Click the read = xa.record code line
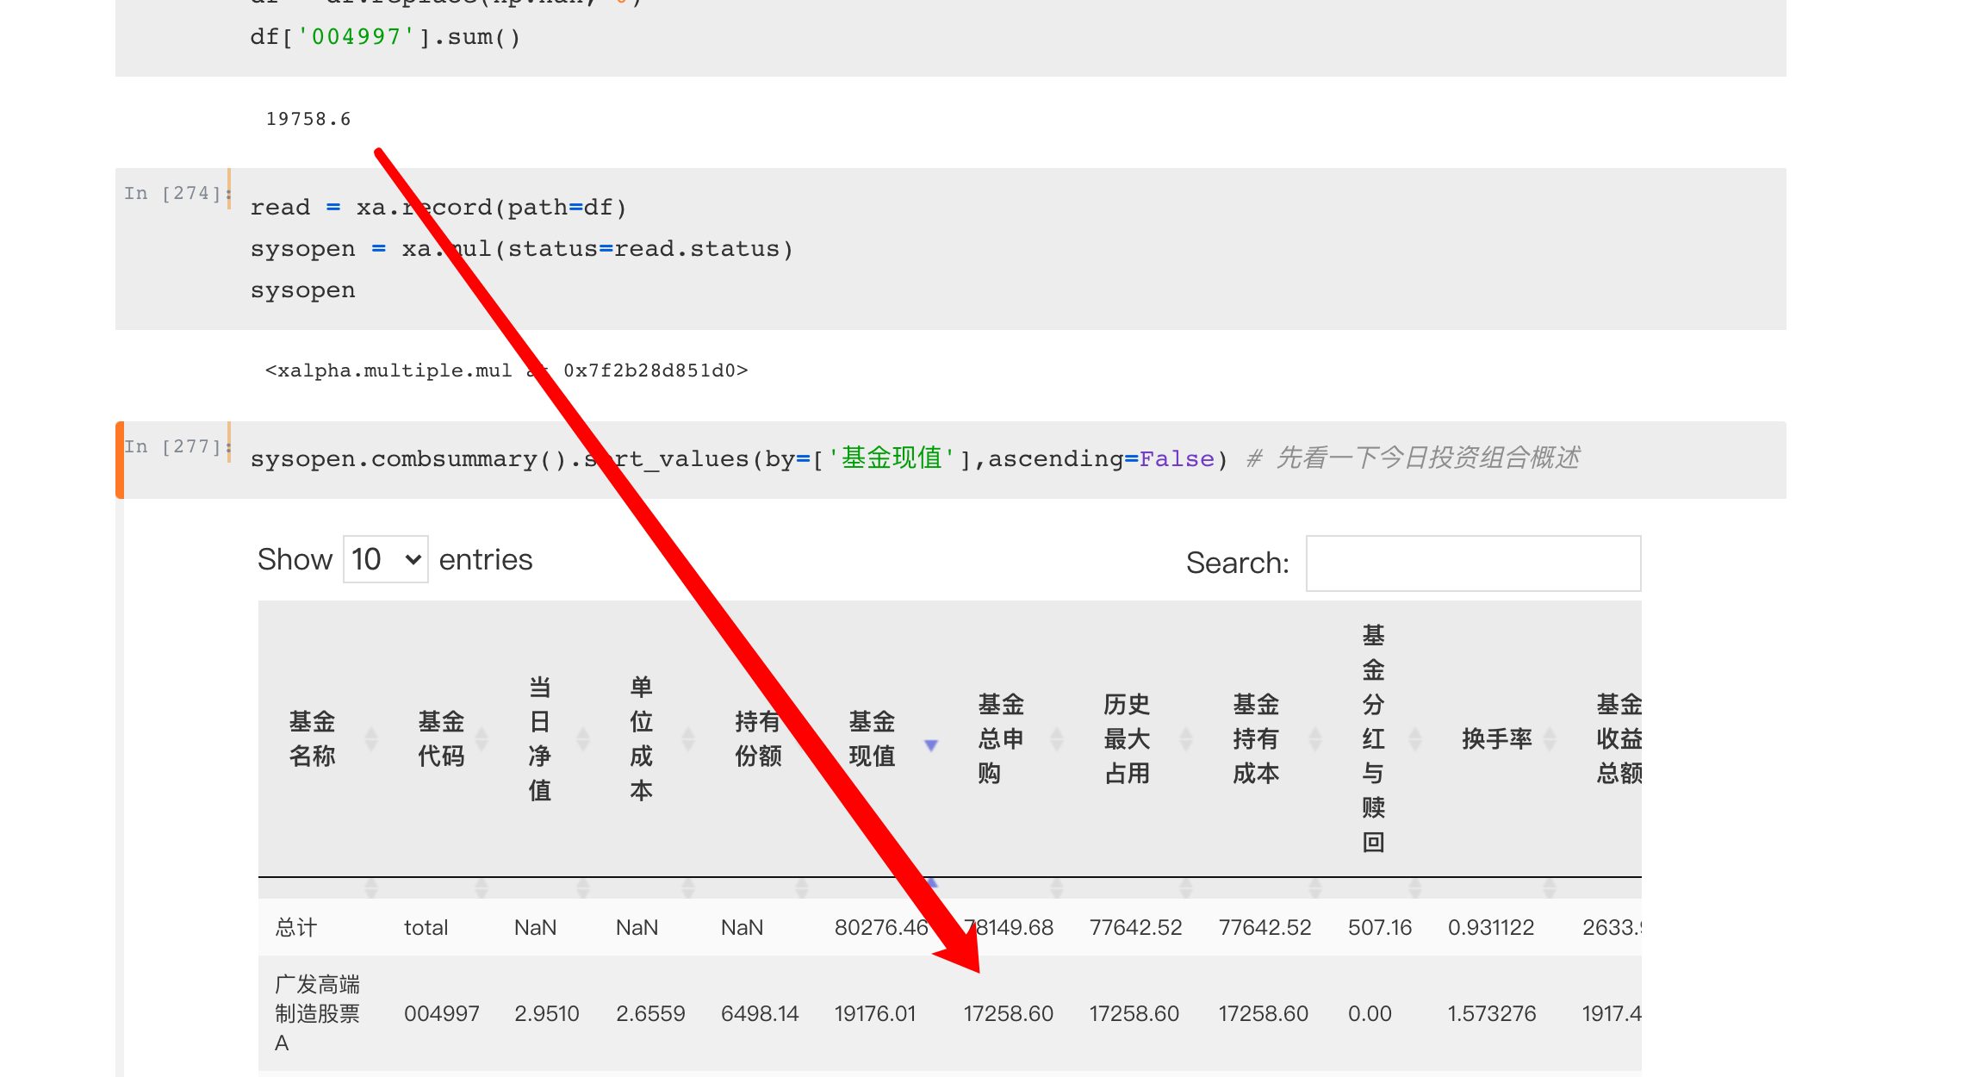1976x1077 pixels. coord(438,208)
